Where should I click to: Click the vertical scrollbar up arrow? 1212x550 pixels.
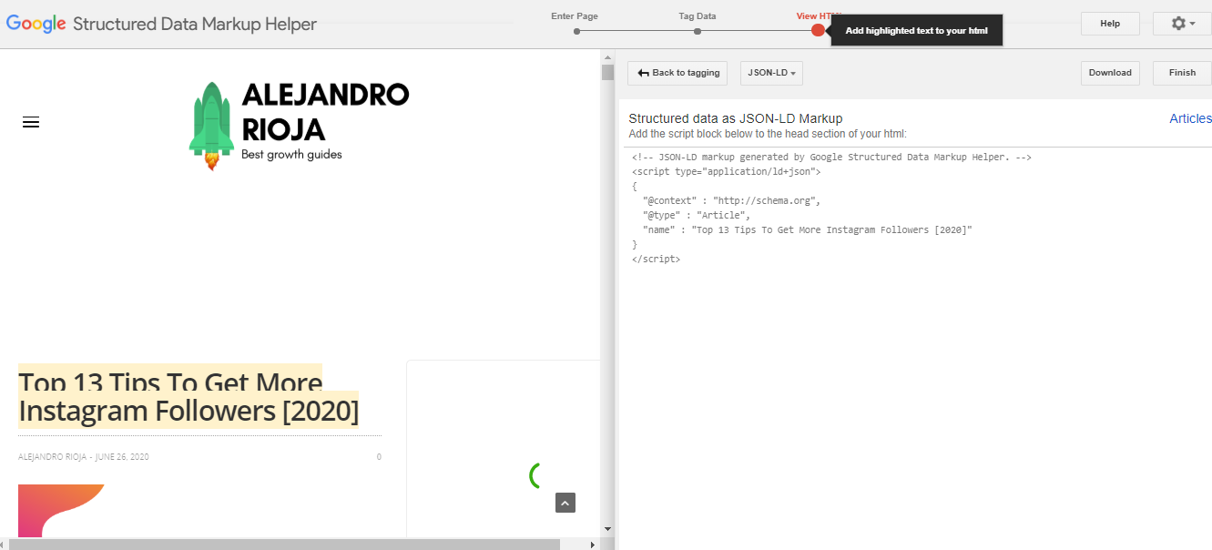(x=607, y=58)
